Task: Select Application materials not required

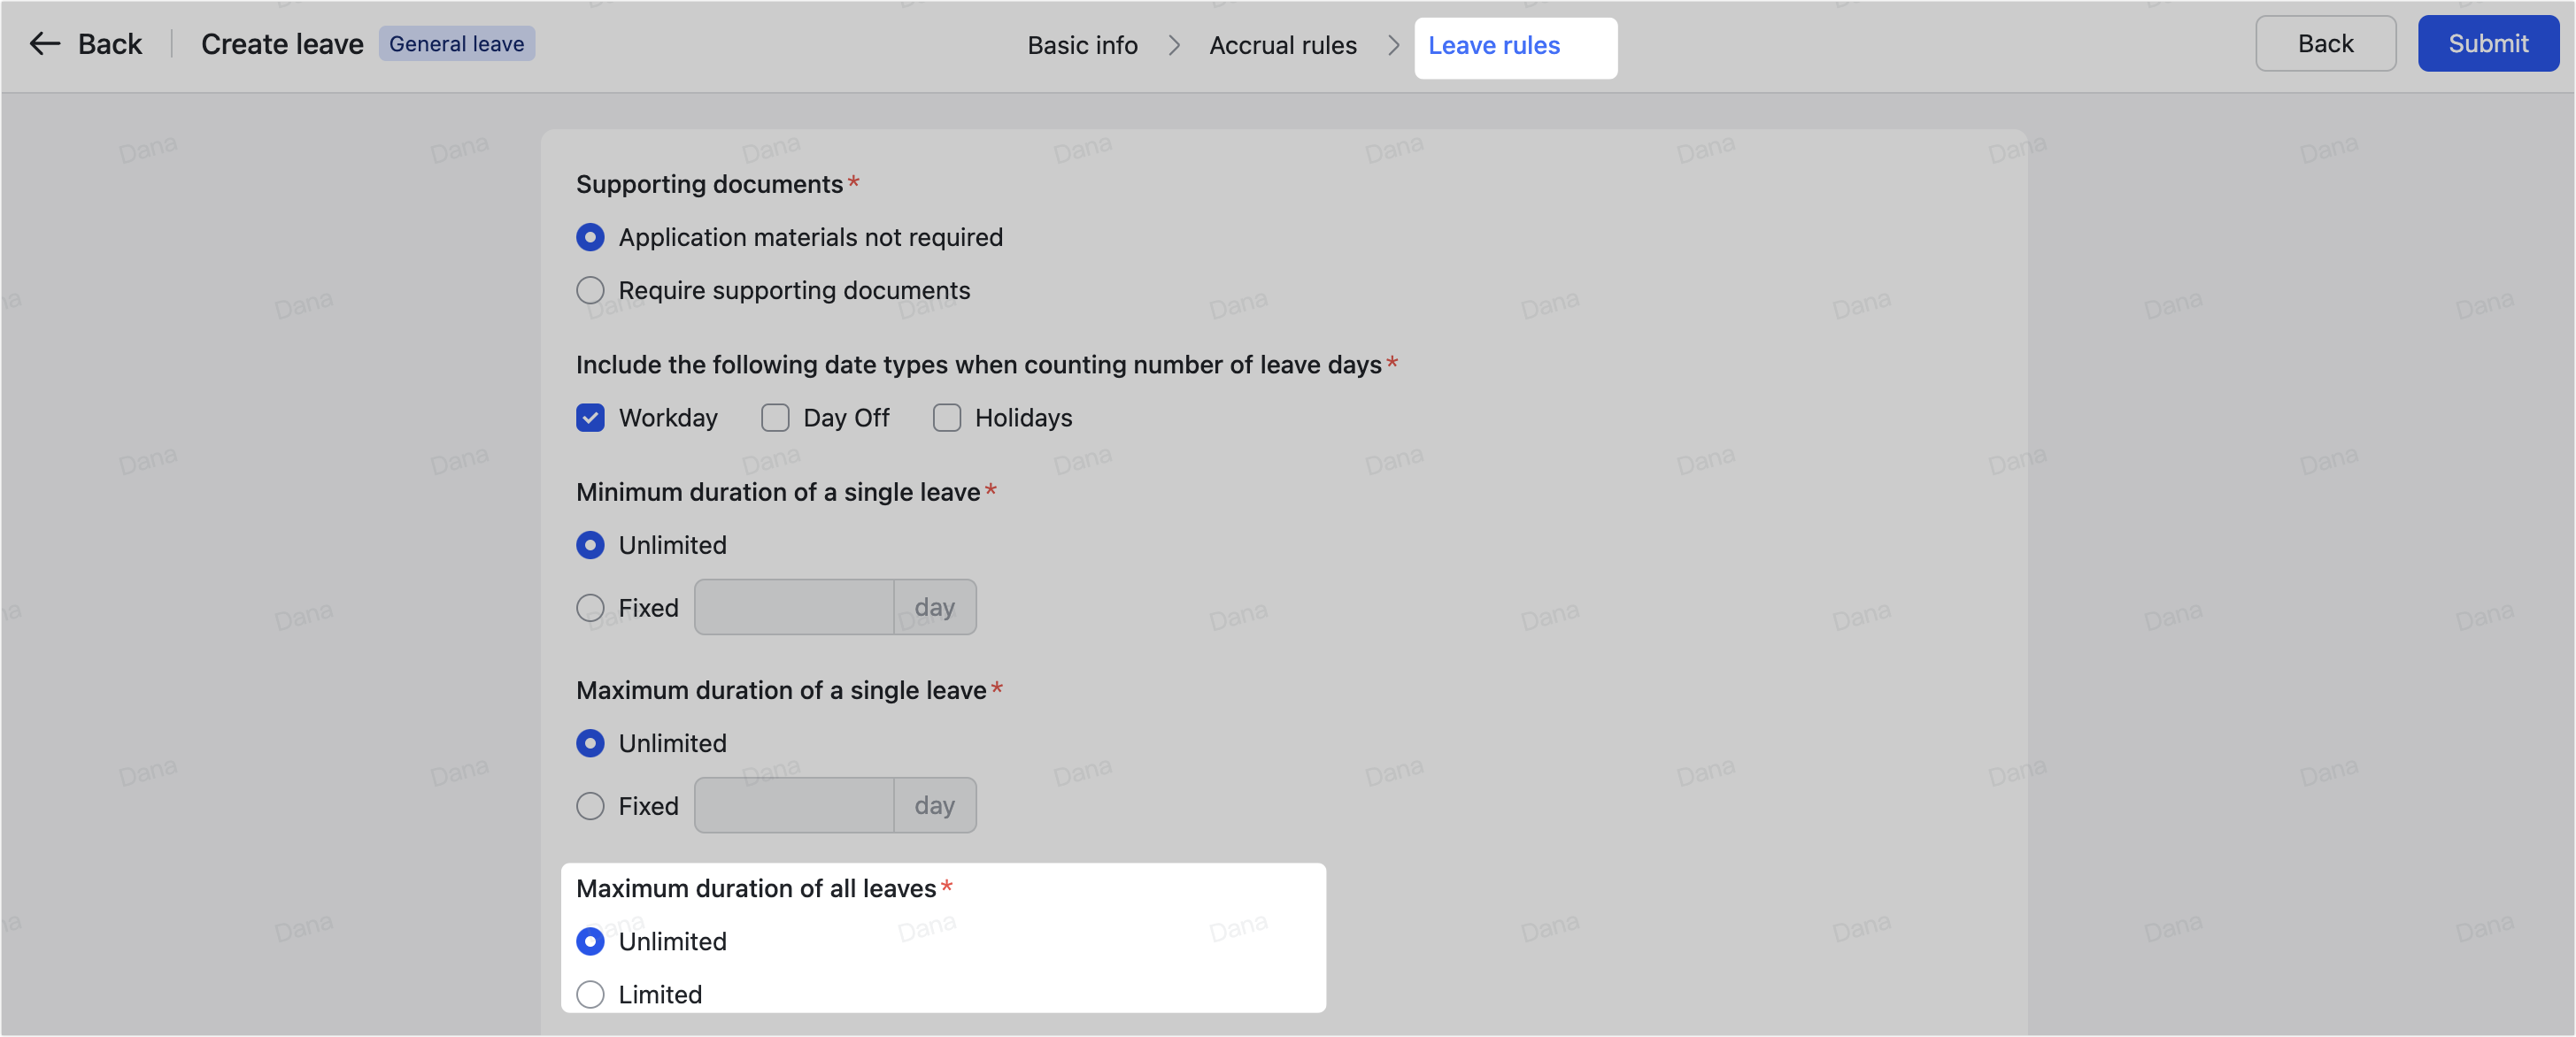Action: (x=590, y=237)
